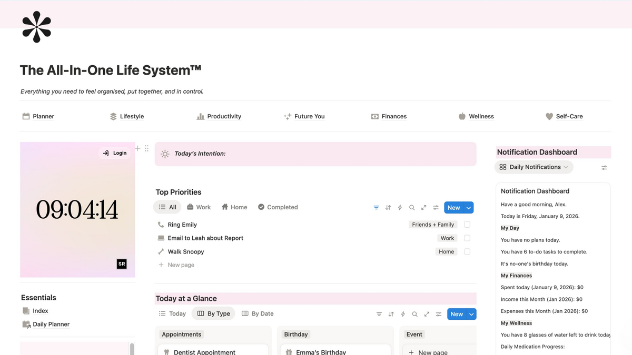
Task: Select the By Date view tab
Action: (x=258, y=313)
